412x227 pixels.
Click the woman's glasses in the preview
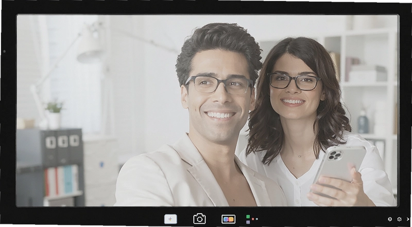(294, 82)
